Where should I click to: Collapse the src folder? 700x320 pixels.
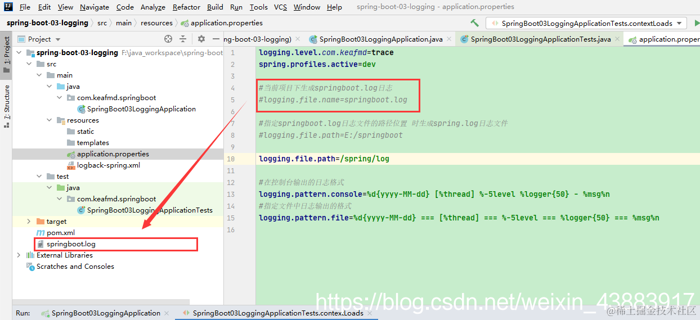(x=29, y=64)
